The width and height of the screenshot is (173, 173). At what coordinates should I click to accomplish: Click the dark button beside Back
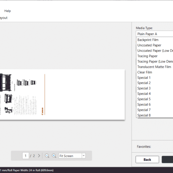167,160
